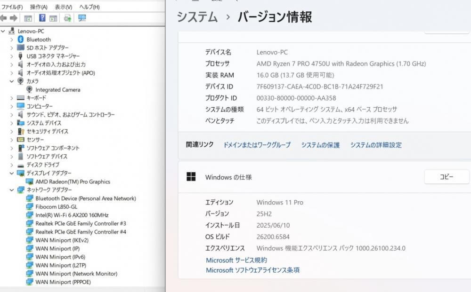The width and height of the screenshot is (471, 292).
Task: Open the ファイル(F) menu
Action: click(12, 7)
